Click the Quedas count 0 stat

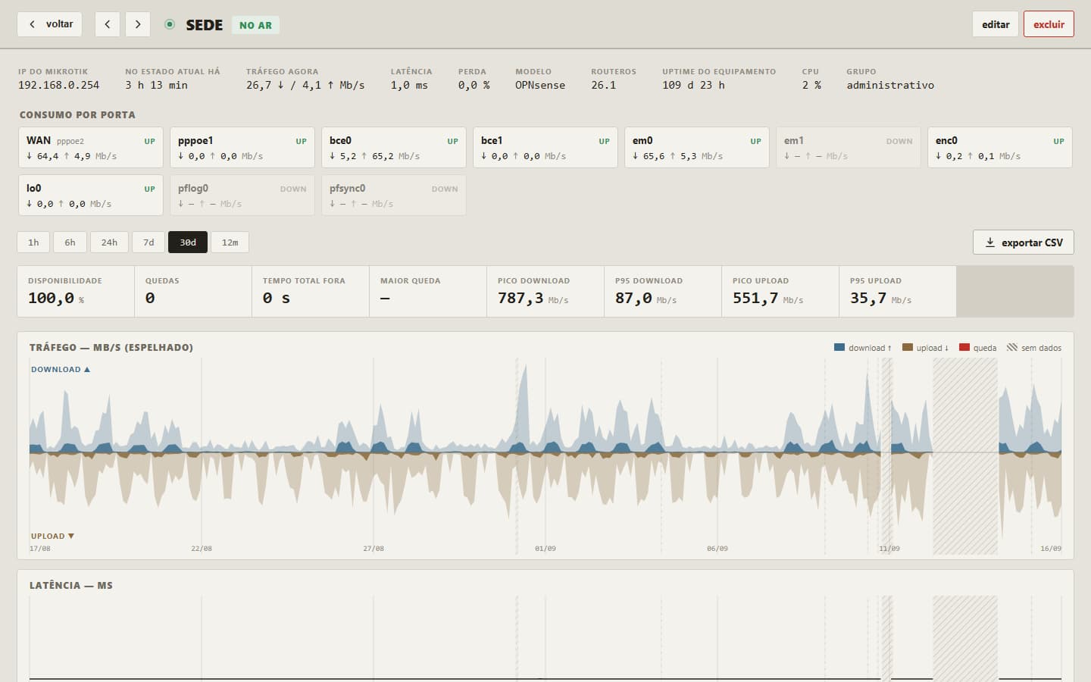tap(193, 291)
